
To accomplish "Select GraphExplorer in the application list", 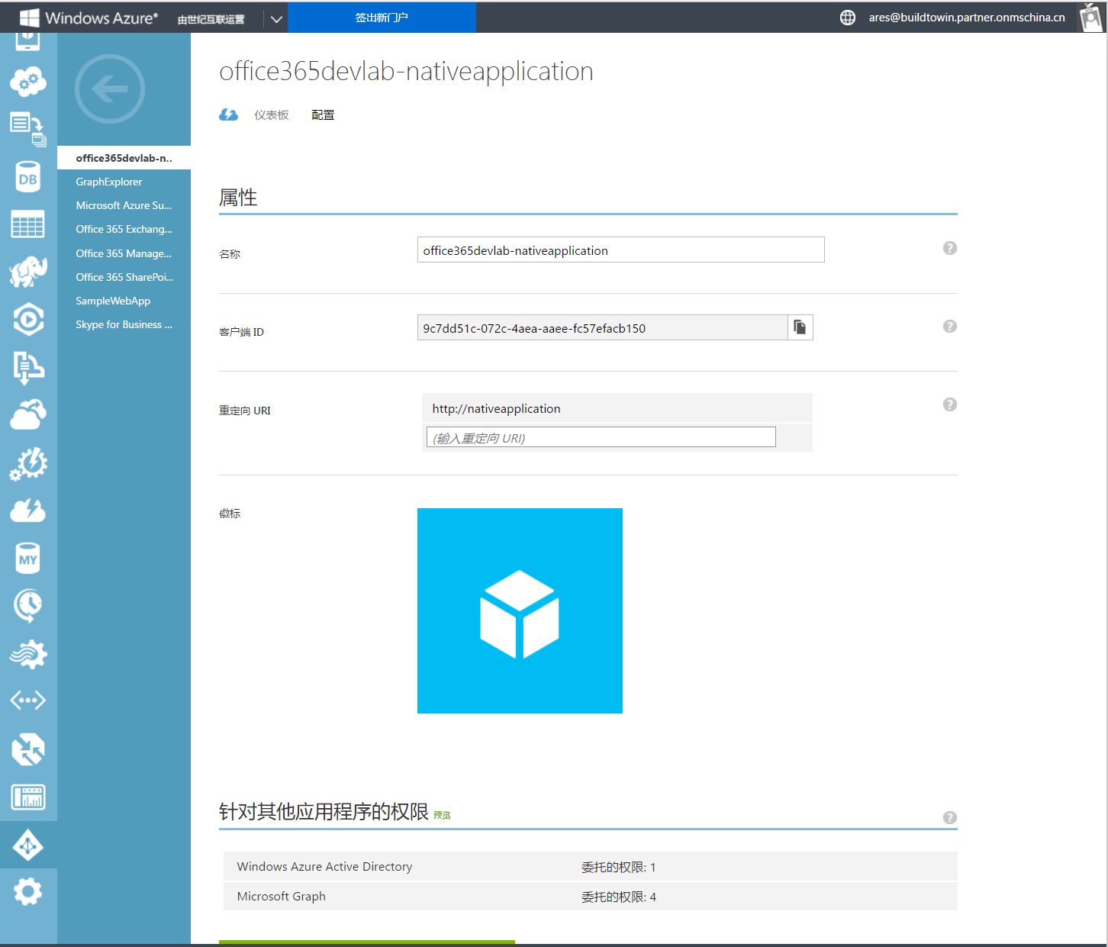I will coord(109,182).
